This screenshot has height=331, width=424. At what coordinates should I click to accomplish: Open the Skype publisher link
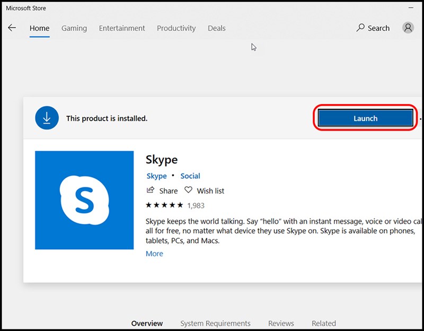pos(156,176)
